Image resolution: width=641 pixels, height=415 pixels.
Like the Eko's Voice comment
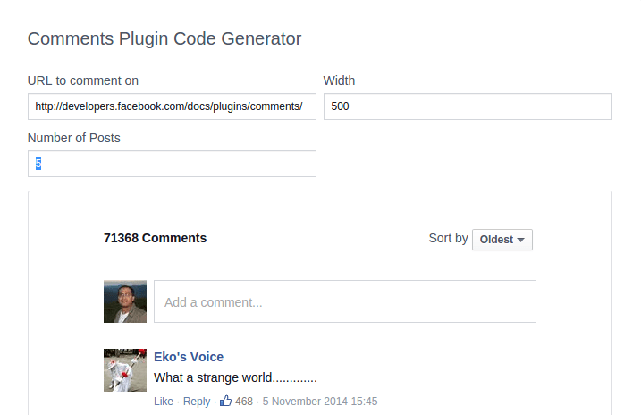point(164,402)
